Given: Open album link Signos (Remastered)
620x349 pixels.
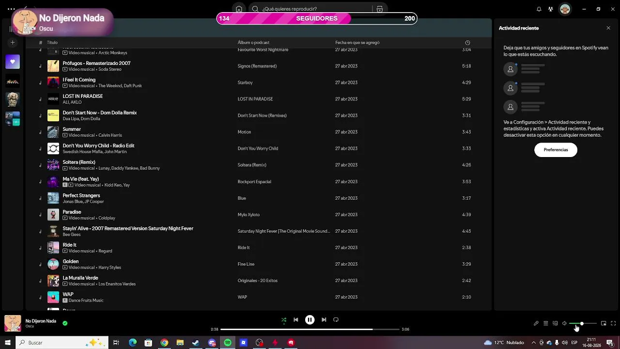Looking at the screenshot, I should coord(257,66).
